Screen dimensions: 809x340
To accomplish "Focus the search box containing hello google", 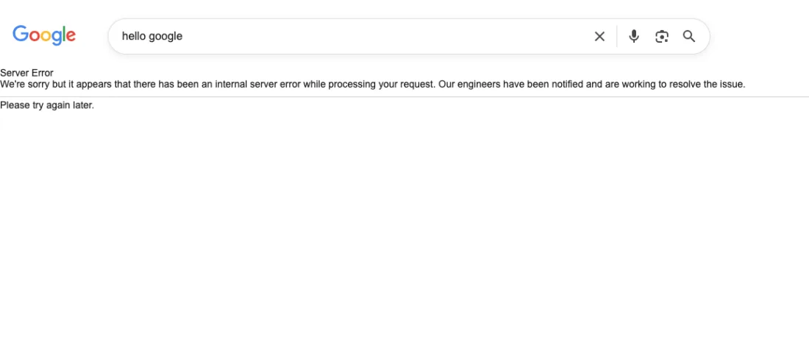I will tap(351, 36).
